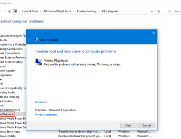Go to Control Panel breadcrumb

pyautogui.click(x=30, y=11)
